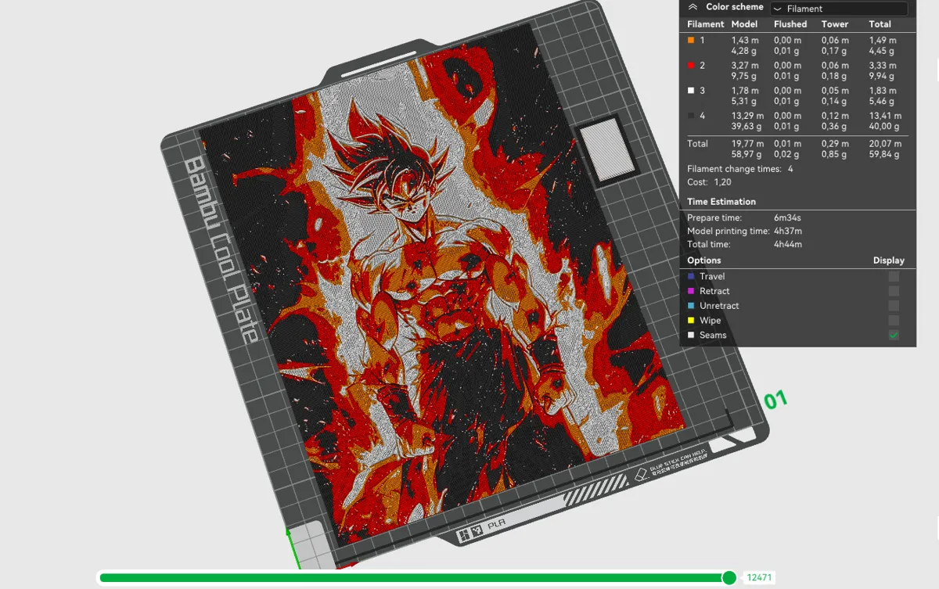The image size is (939, 589).
Task: Click the Total row label in the table
Action: coord(697,144)
